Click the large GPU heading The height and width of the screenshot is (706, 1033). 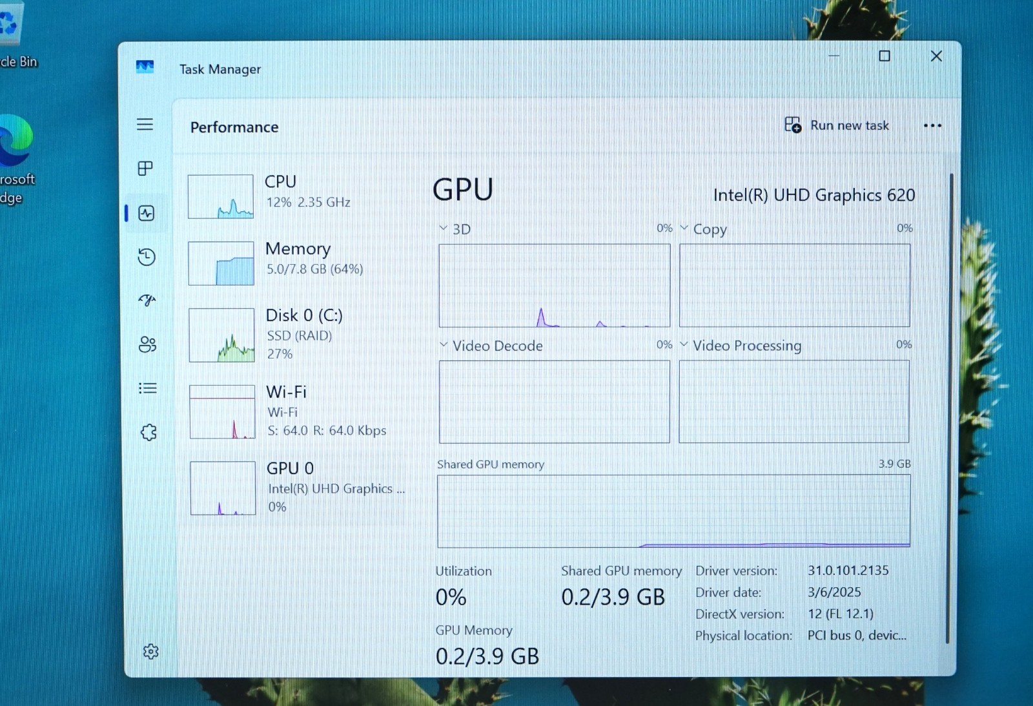point(463,190)
